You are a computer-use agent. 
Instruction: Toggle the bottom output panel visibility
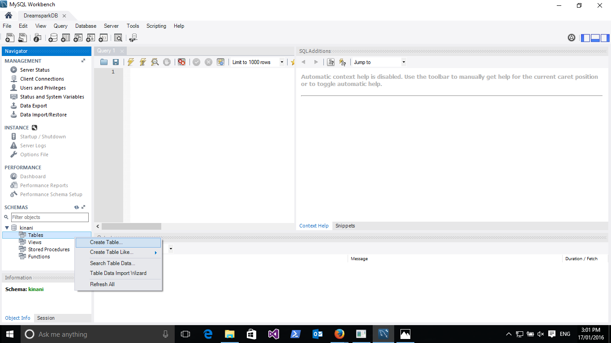pos(595,38)
